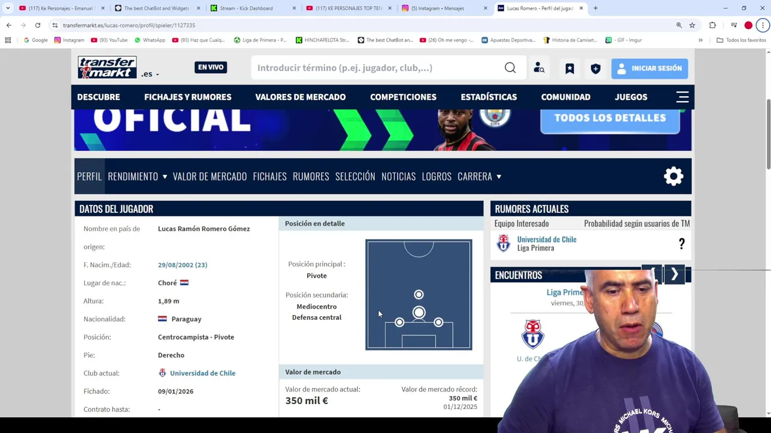This screenshot has width=771, height=433.
Task: Switch to the Stream - Kick Dashboard tab
Action: [246, 8]
